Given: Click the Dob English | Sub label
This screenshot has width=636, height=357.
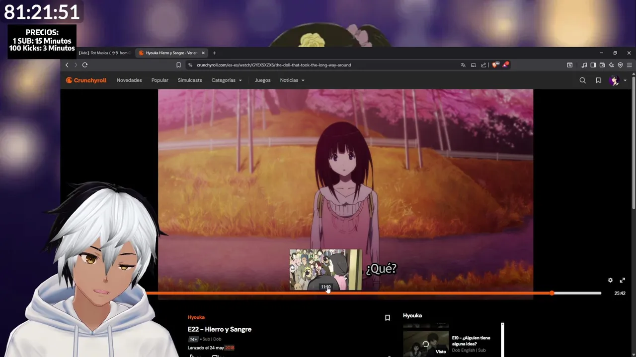Looking at the screenshot, I should point(469,351).
